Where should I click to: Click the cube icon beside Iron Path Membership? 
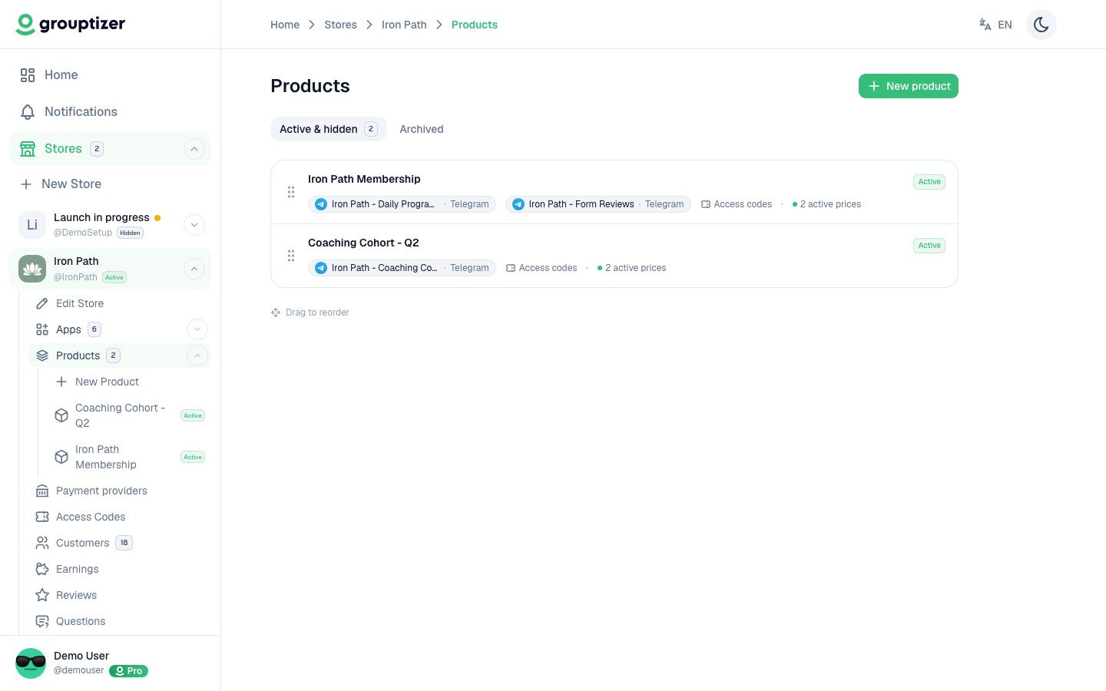[x=61, y=457]
